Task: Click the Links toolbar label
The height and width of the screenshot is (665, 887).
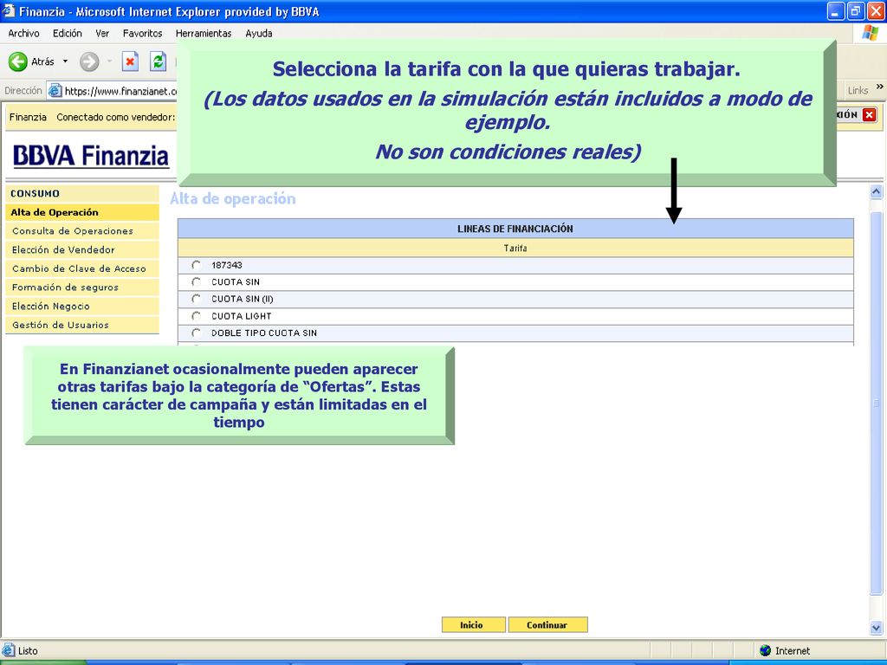Action: 858,90
